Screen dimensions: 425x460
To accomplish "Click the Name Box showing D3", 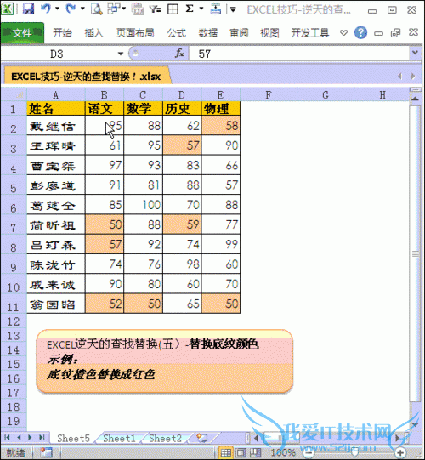I will [x=57, y=54].
